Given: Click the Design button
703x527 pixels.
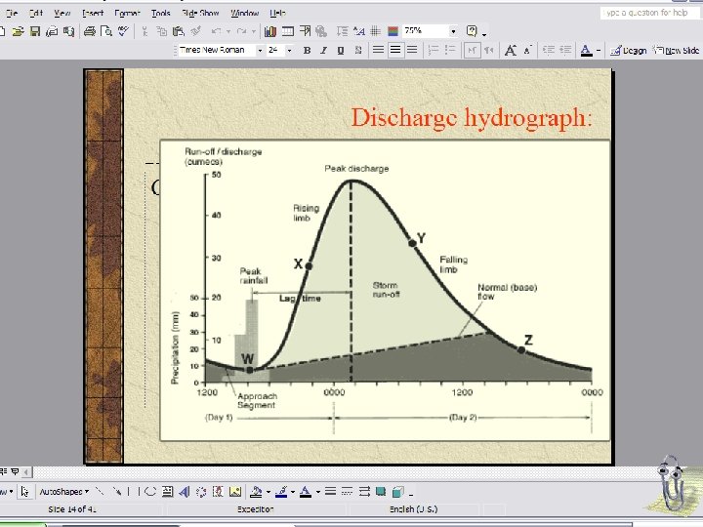Looking at the screenshot, I should tap(631, 50).
